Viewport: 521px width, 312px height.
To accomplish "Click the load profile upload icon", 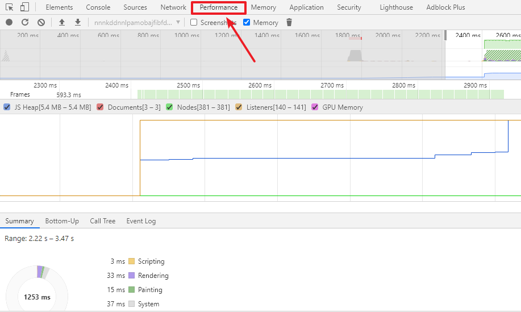I will coord(62,22).
